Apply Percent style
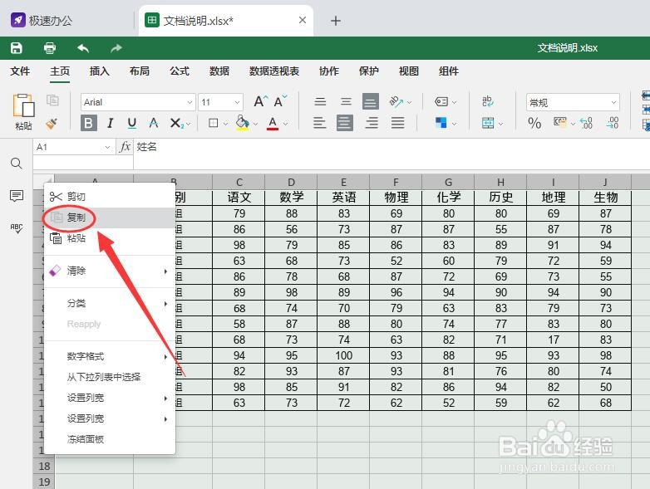 (534, 123)
